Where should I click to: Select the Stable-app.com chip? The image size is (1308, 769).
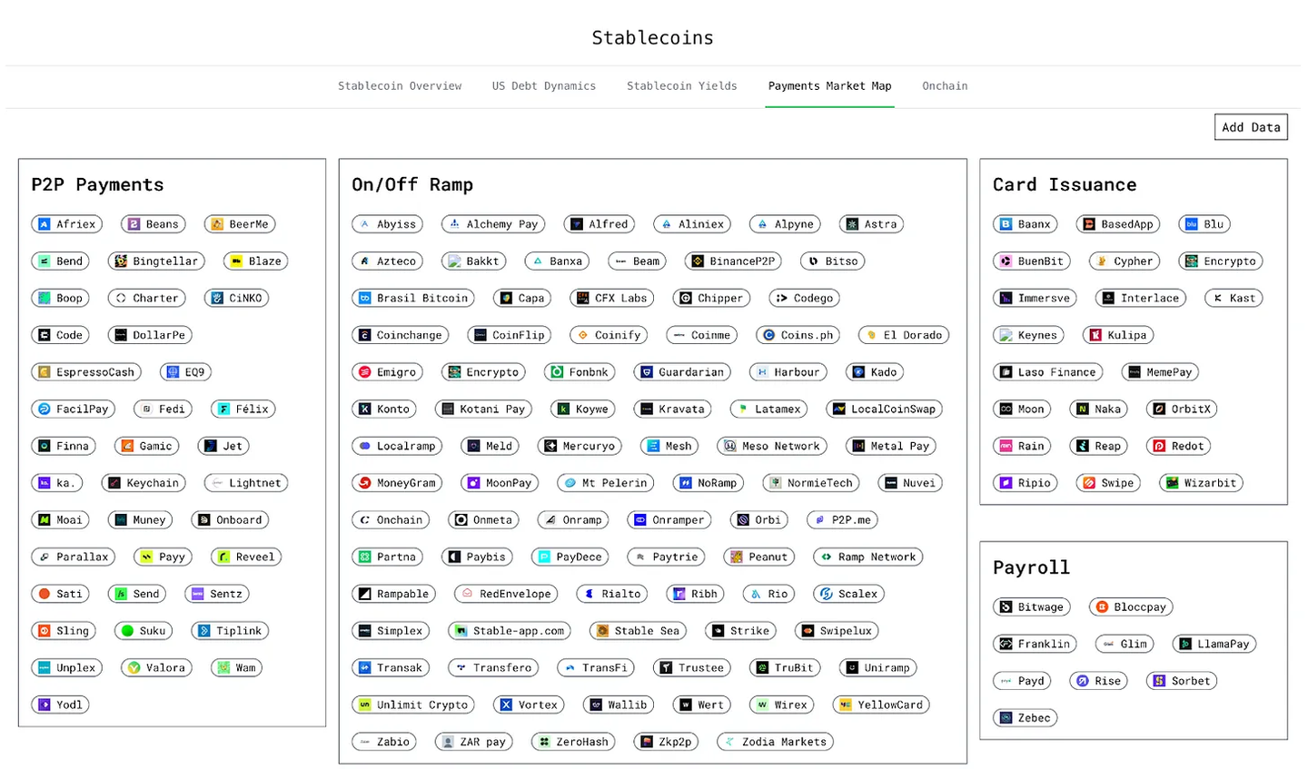pyautogui.click(x=510, y=631)
